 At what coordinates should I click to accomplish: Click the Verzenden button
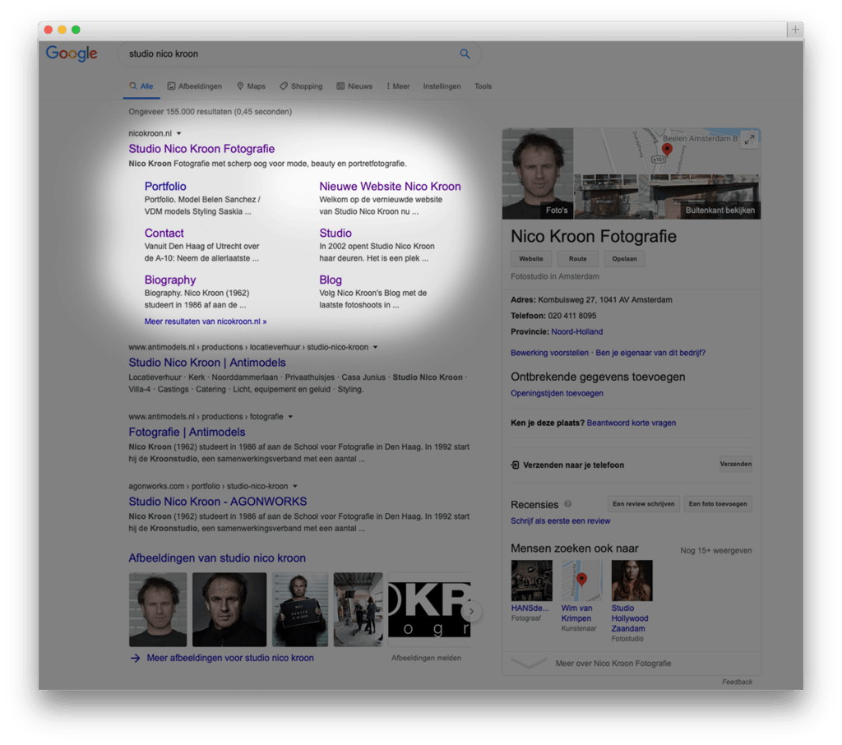[736, 464]
